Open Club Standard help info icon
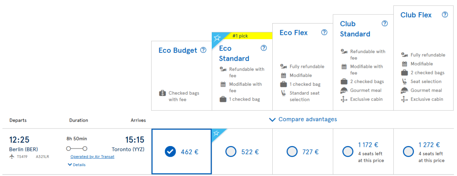 coord(385,24)
